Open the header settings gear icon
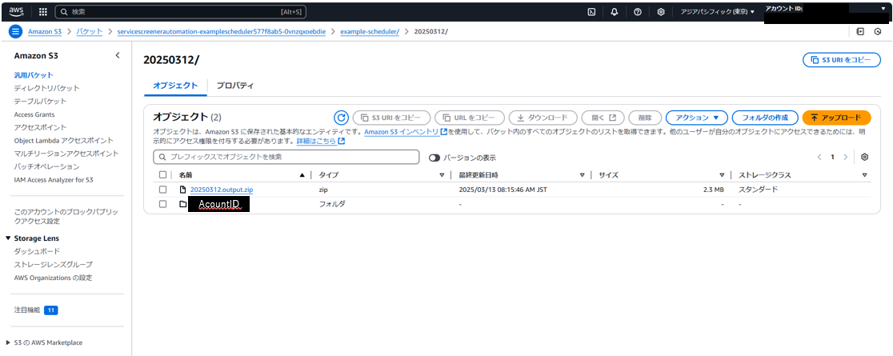 [661, 11]
